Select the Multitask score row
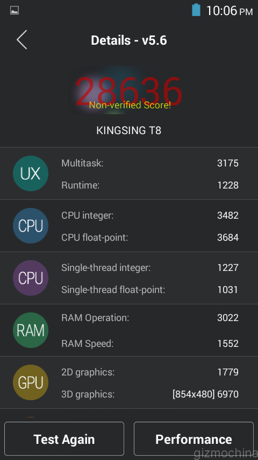The height and width of the screenshot is (460, 258). [x=150, y=163]
